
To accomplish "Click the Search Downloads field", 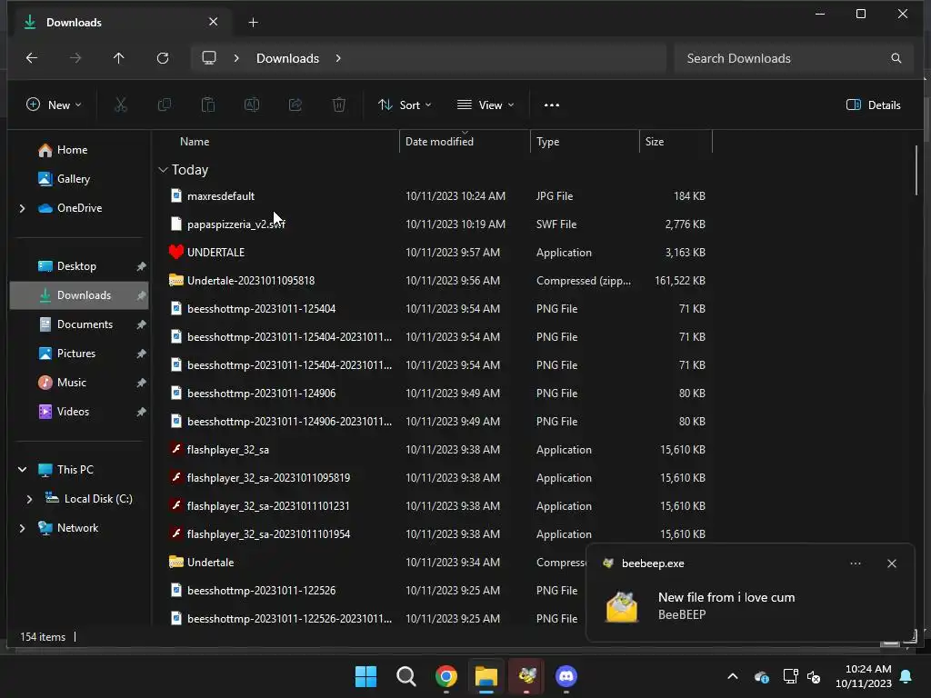I will (793, 58).
